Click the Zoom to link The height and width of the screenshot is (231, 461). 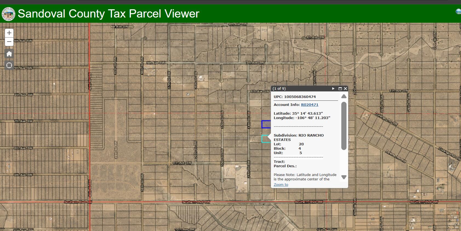[281, 184]
